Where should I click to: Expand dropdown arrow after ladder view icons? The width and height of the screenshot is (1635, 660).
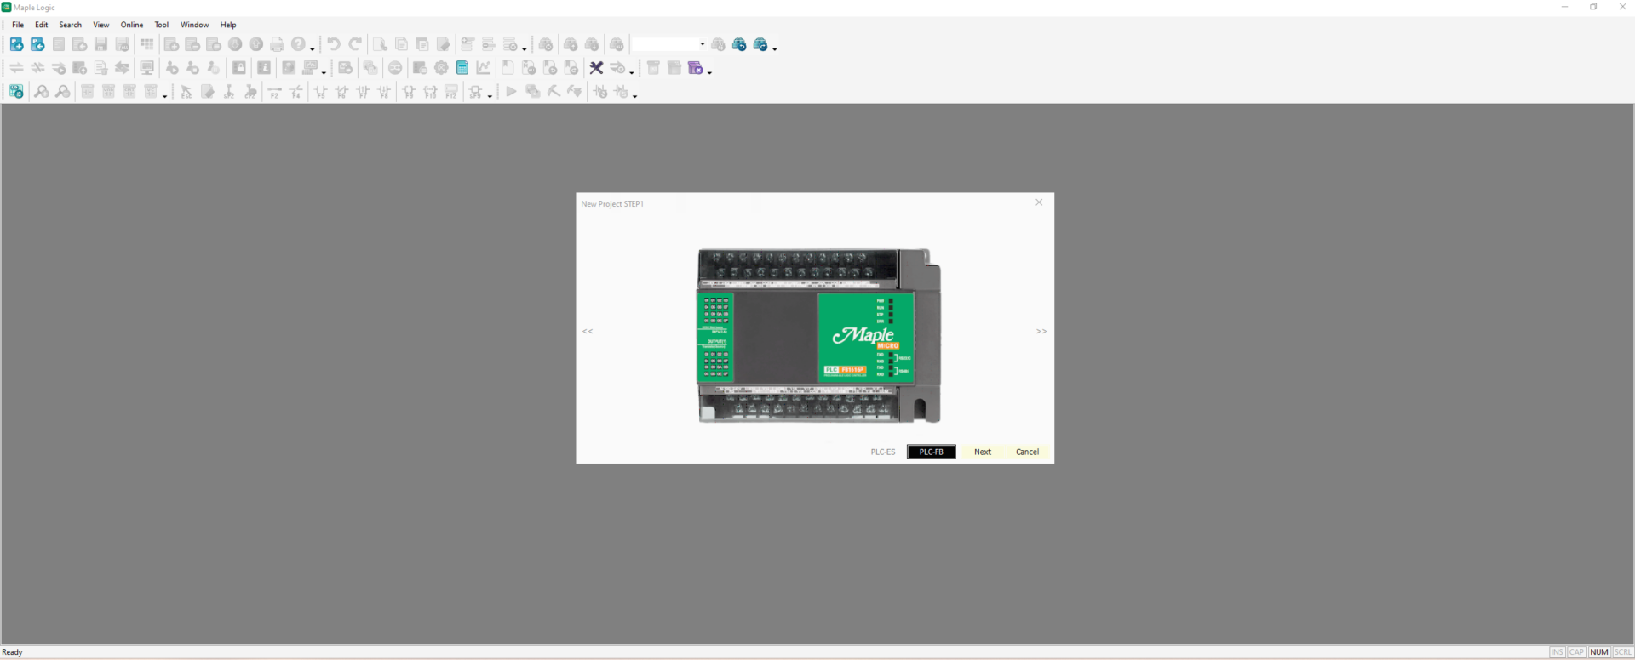point(164,95)
